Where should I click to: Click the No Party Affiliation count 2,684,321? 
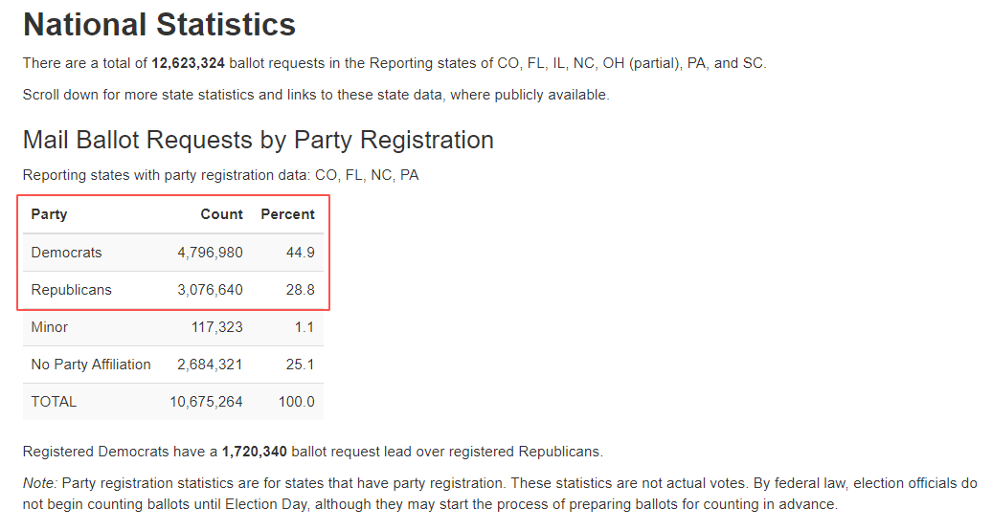pos(210,365)
